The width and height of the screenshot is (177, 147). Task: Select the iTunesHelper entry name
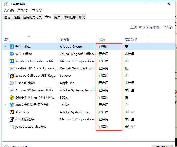click(25, 83)
